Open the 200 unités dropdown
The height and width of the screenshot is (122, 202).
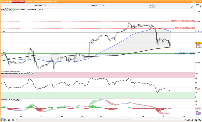click(41, 6)
